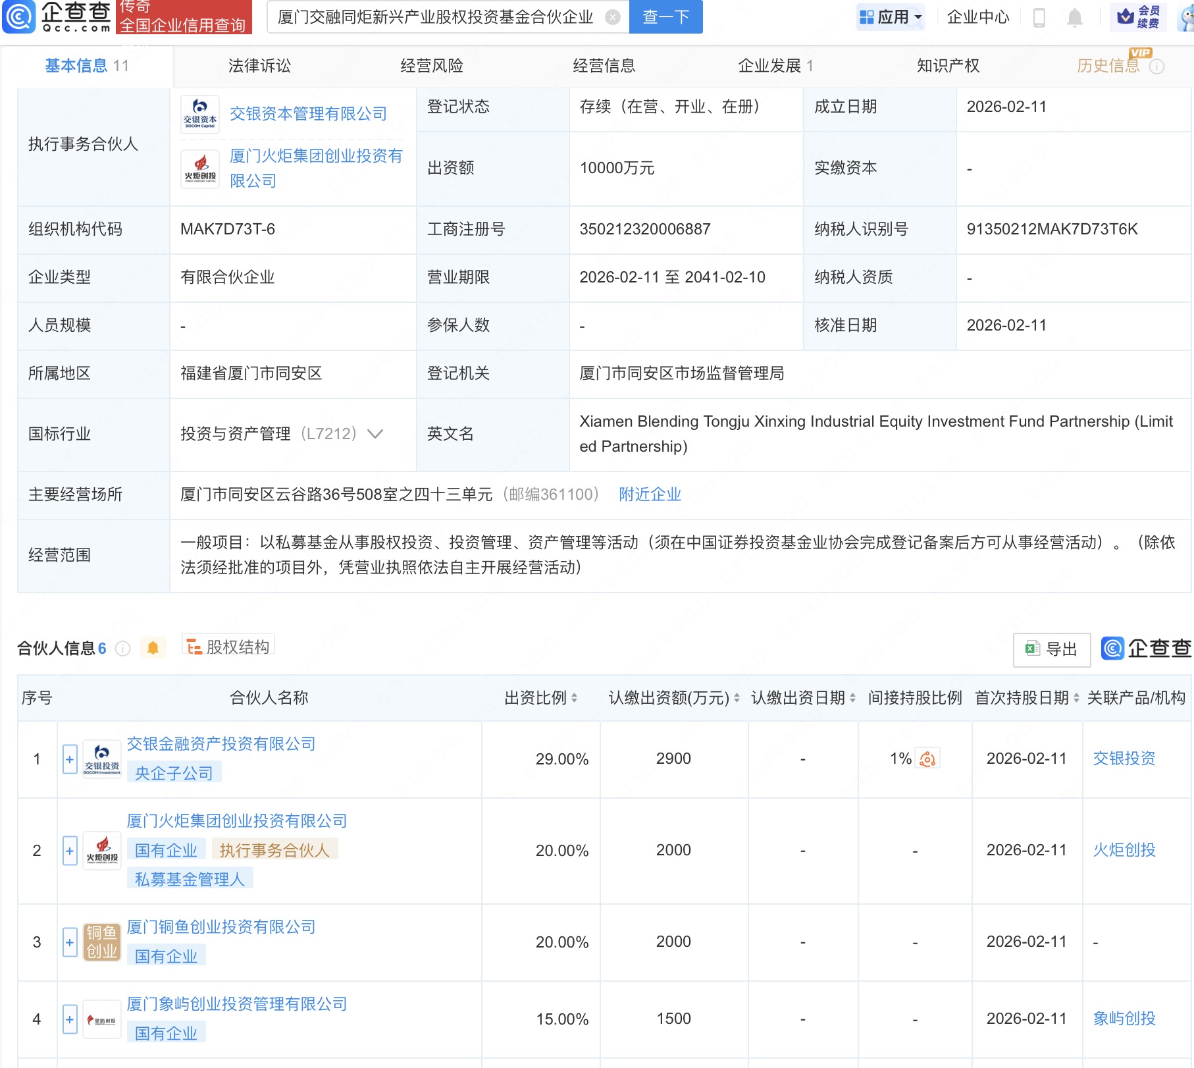
Task: Expand the 投资与资产管理 industry chevron
Action: pyautogui.click(x=375, y=434)
